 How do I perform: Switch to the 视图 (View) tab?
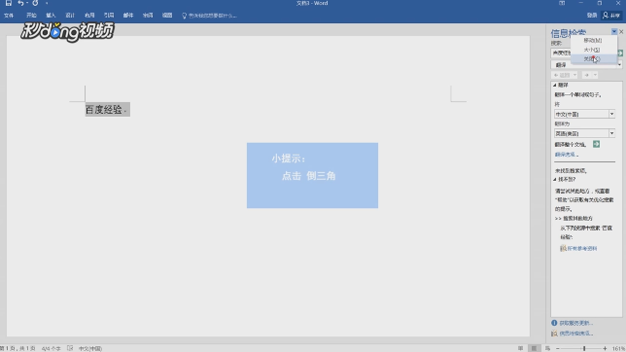pos(167,16)
